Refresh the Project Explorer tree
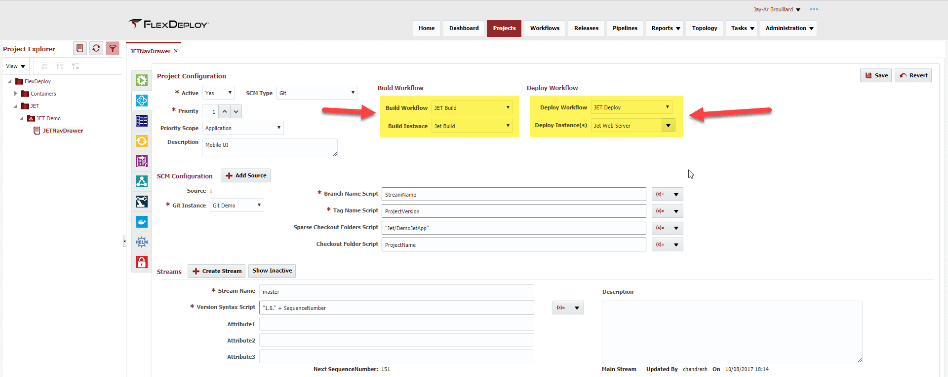Image resolution: width=948 pixels, height=377 pixels. click(x=96, y=48)
